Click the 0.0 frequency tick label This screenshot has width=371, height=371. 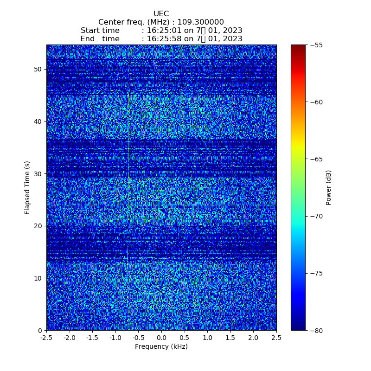(x=161, y=338)
